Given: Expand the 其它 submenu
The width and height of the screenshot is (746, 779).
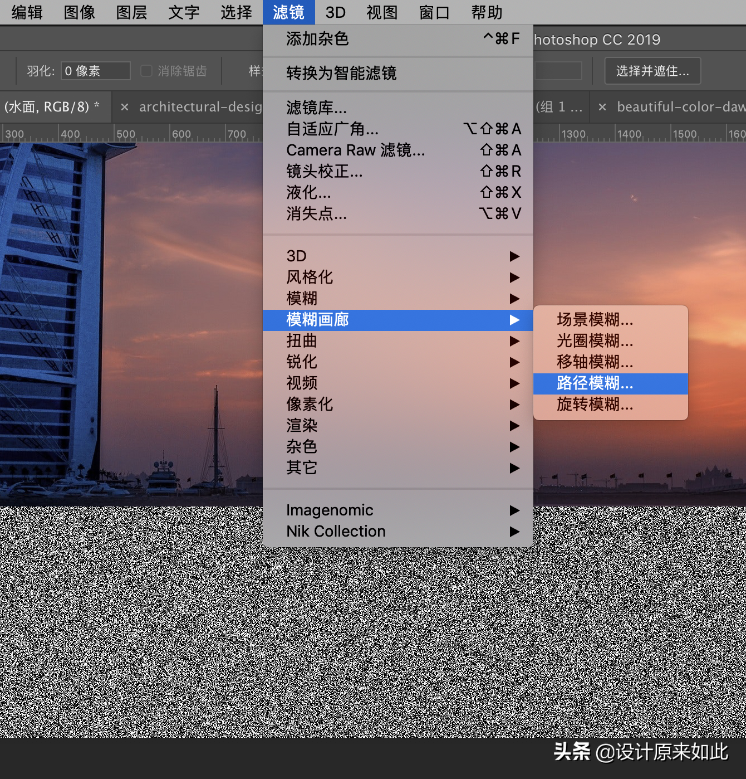Looking at the screenshot, I should 398,468.
